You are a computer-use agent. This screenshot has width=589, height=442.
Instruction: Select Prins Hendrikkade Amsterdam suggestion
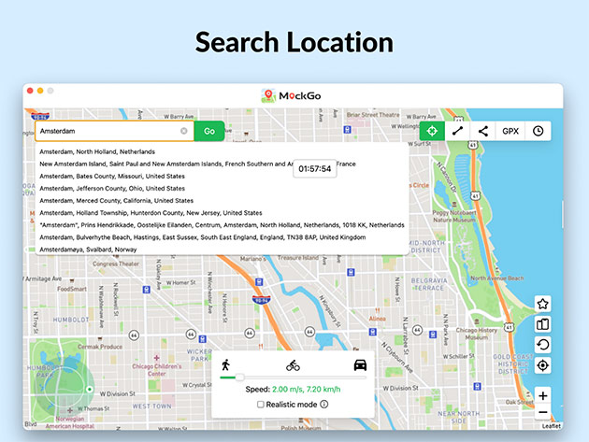[222, 225]
